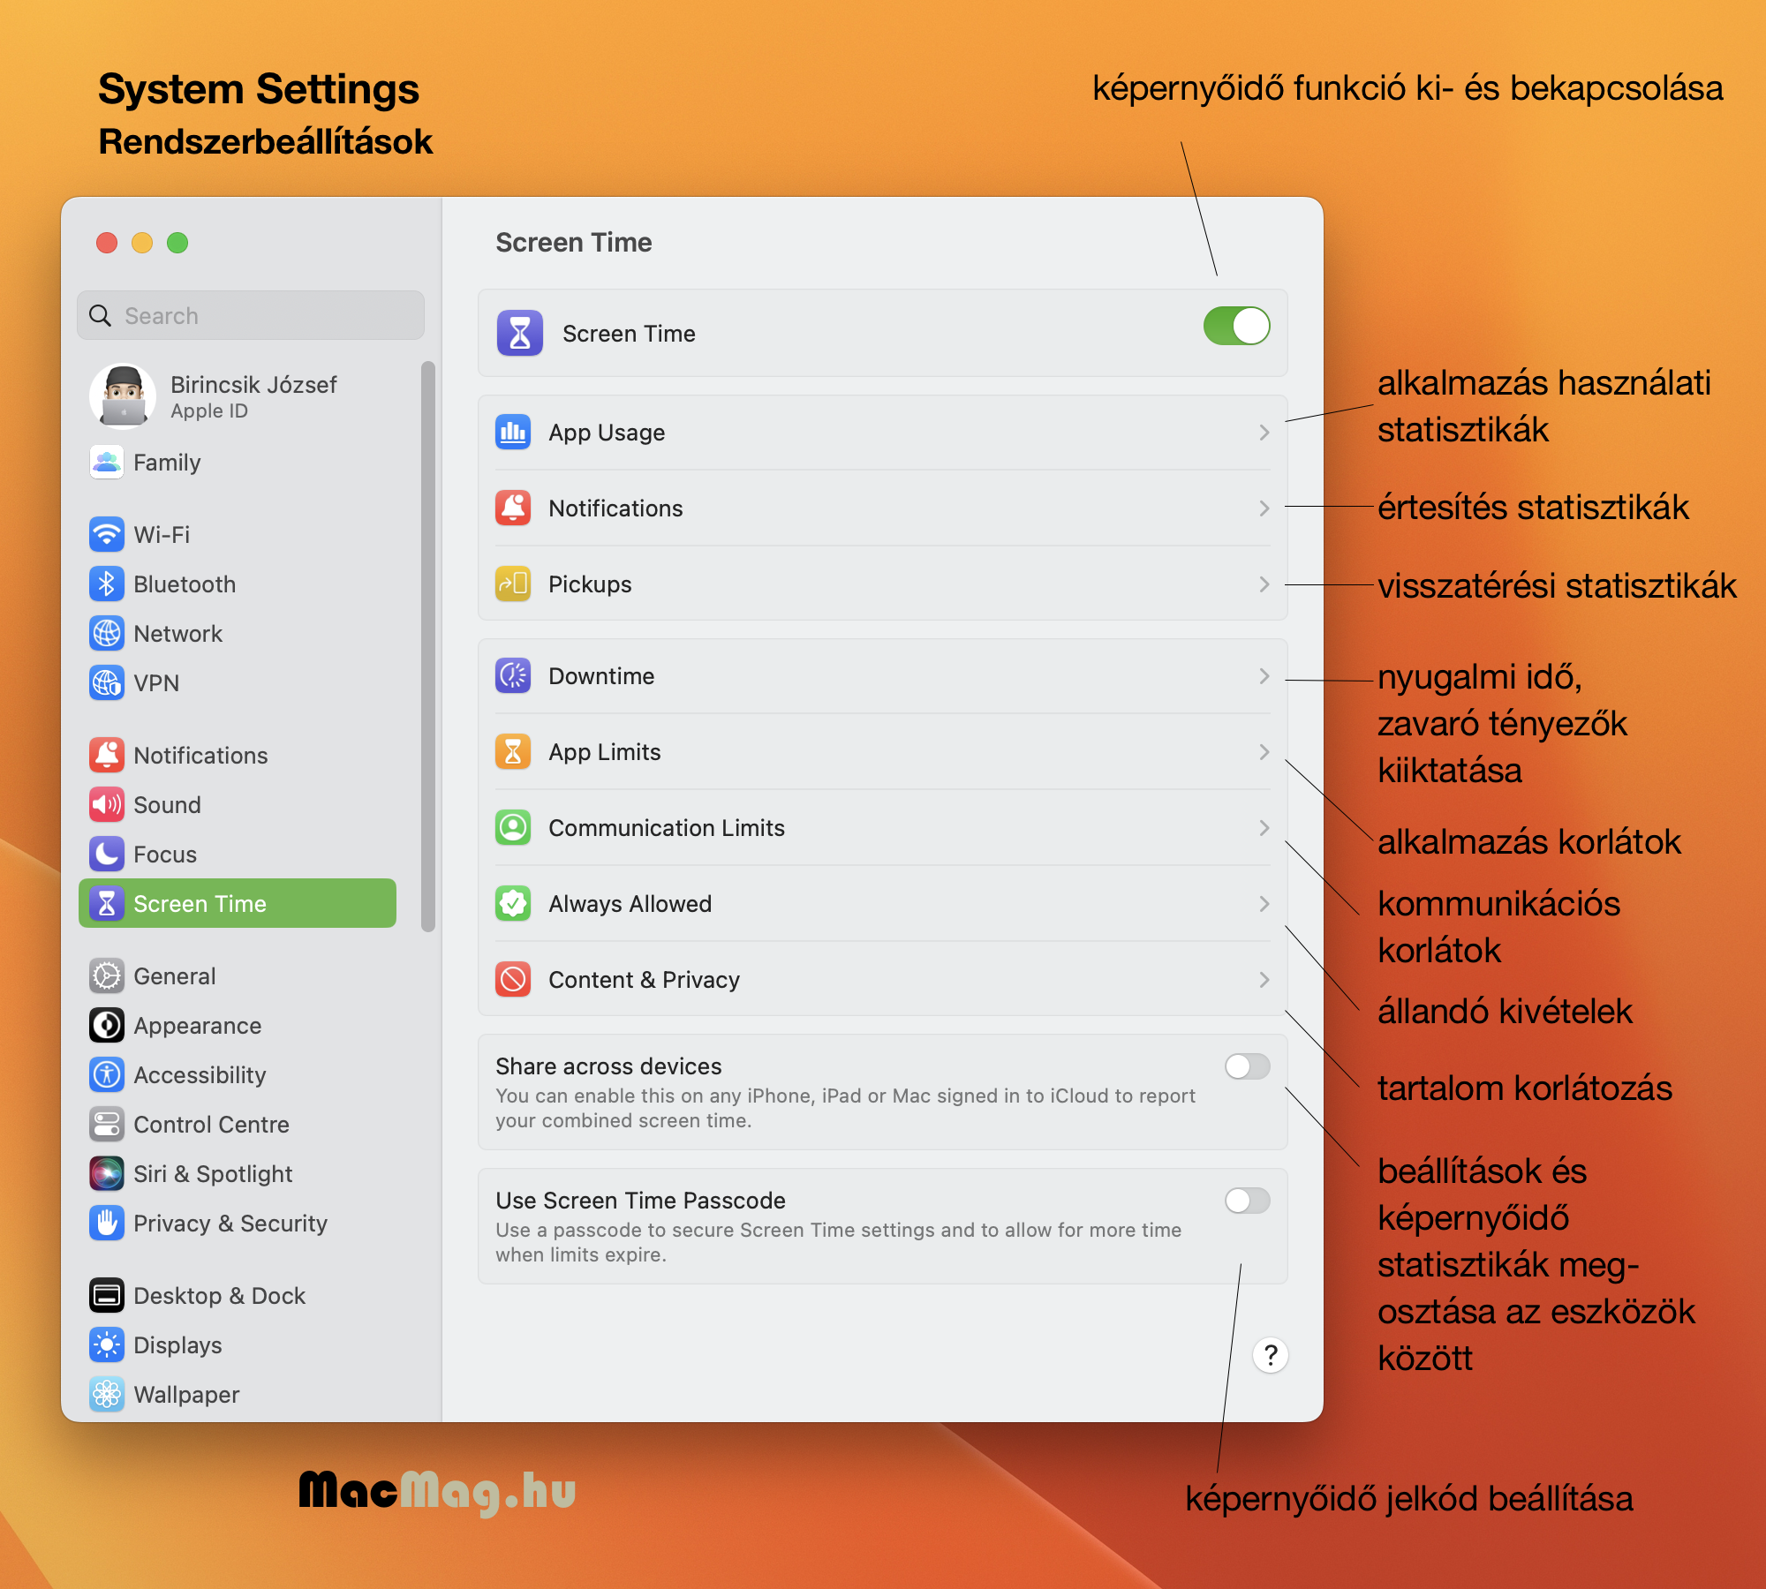1766x1589 pixels.
Task: Click the Always Allowed checkmark icon
Action: click(513, 904)
